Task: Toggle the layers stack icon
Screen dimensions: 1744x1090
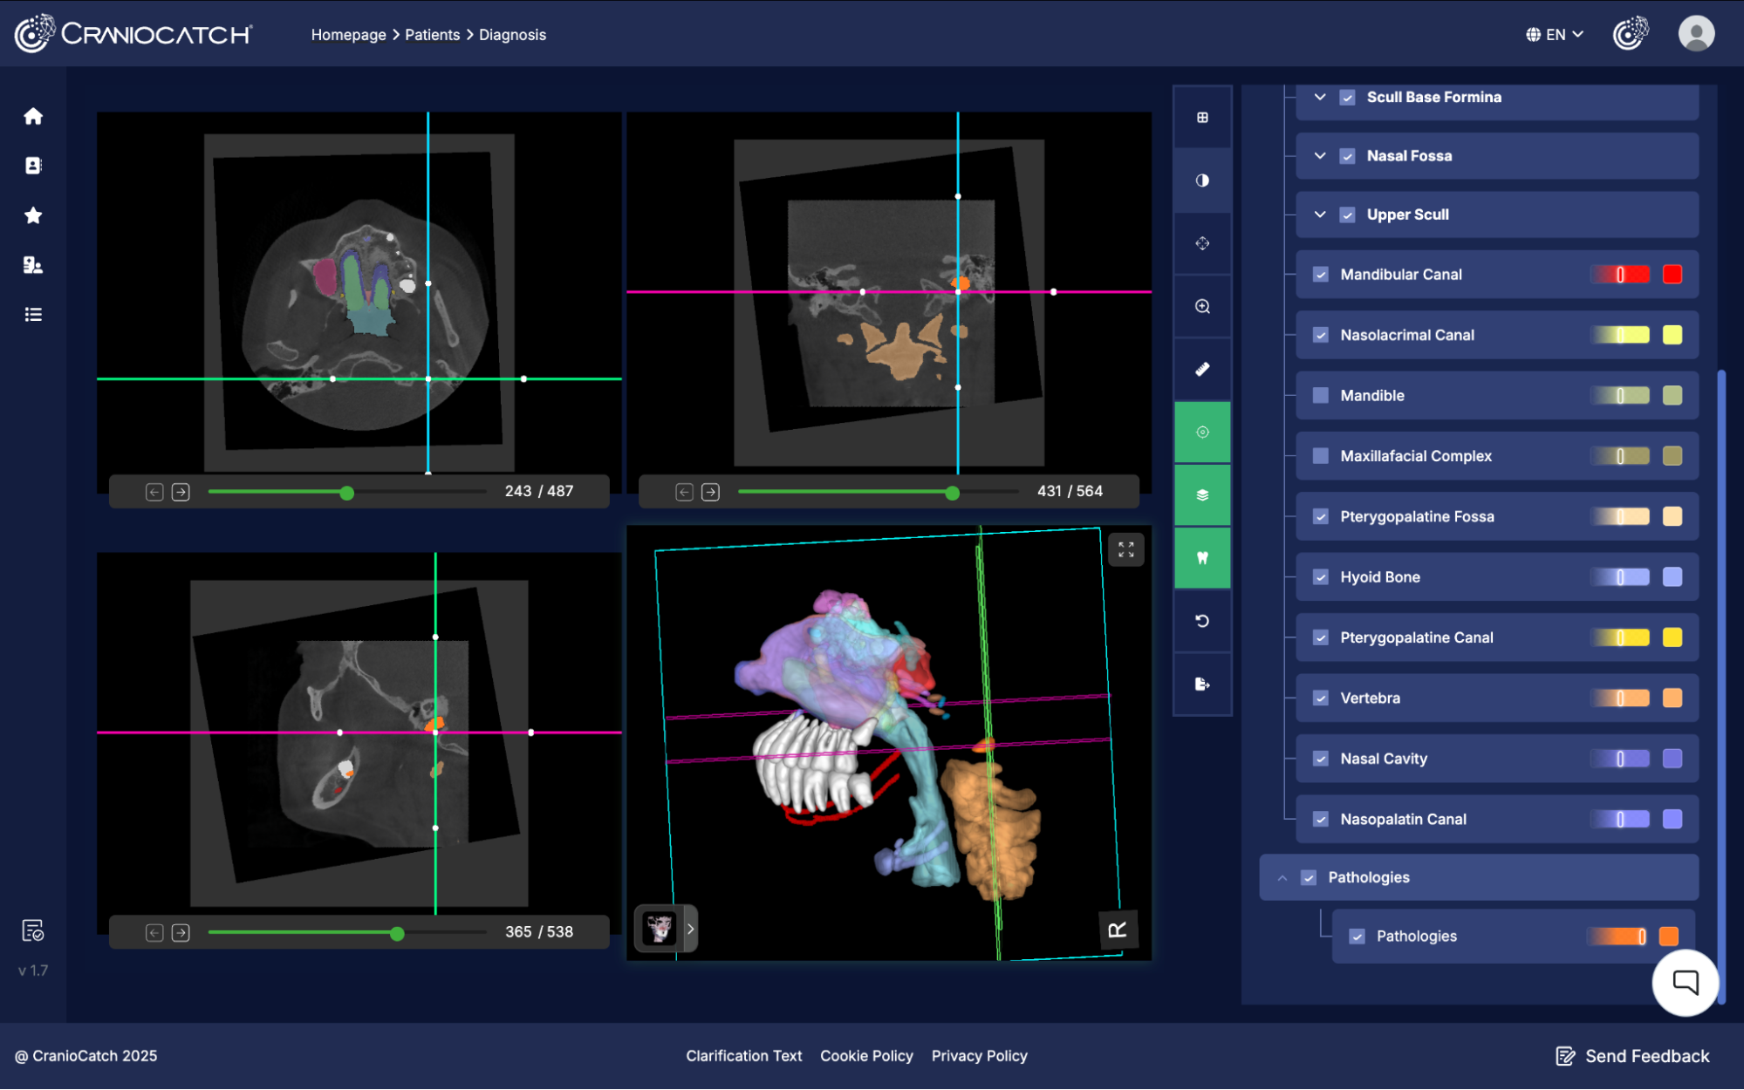Action: (1202, 495)
